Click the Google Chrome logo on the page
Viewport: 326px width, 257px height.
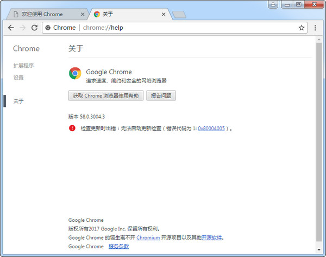coord(75,73)
